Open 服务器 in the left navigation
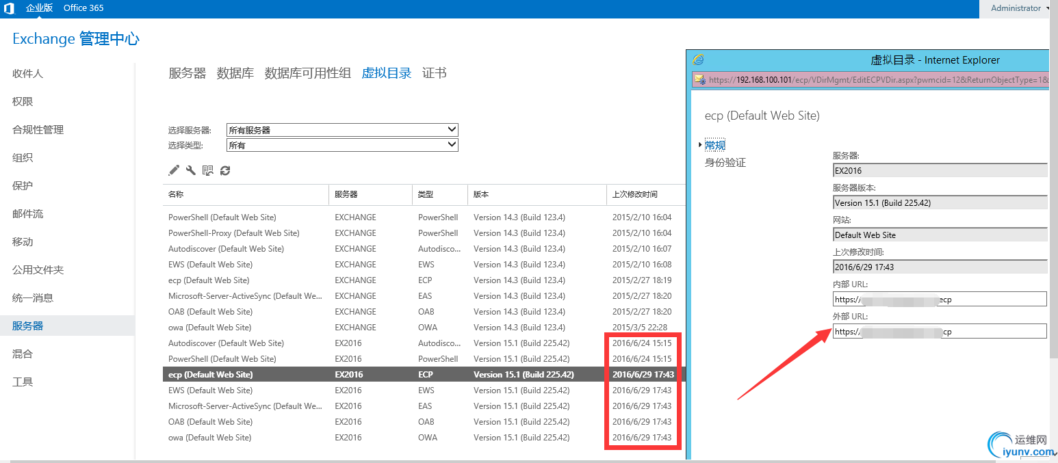1058x463 pixels. tap(67, 326)
